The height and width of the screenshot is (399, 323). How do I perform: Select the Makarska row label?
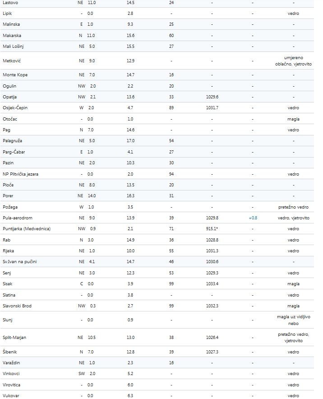point(12,35)
